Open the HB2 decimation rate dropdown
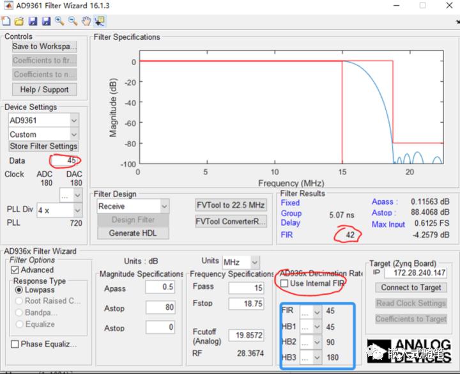The height and width of the screenshot is (374, 460). [310, 342]
